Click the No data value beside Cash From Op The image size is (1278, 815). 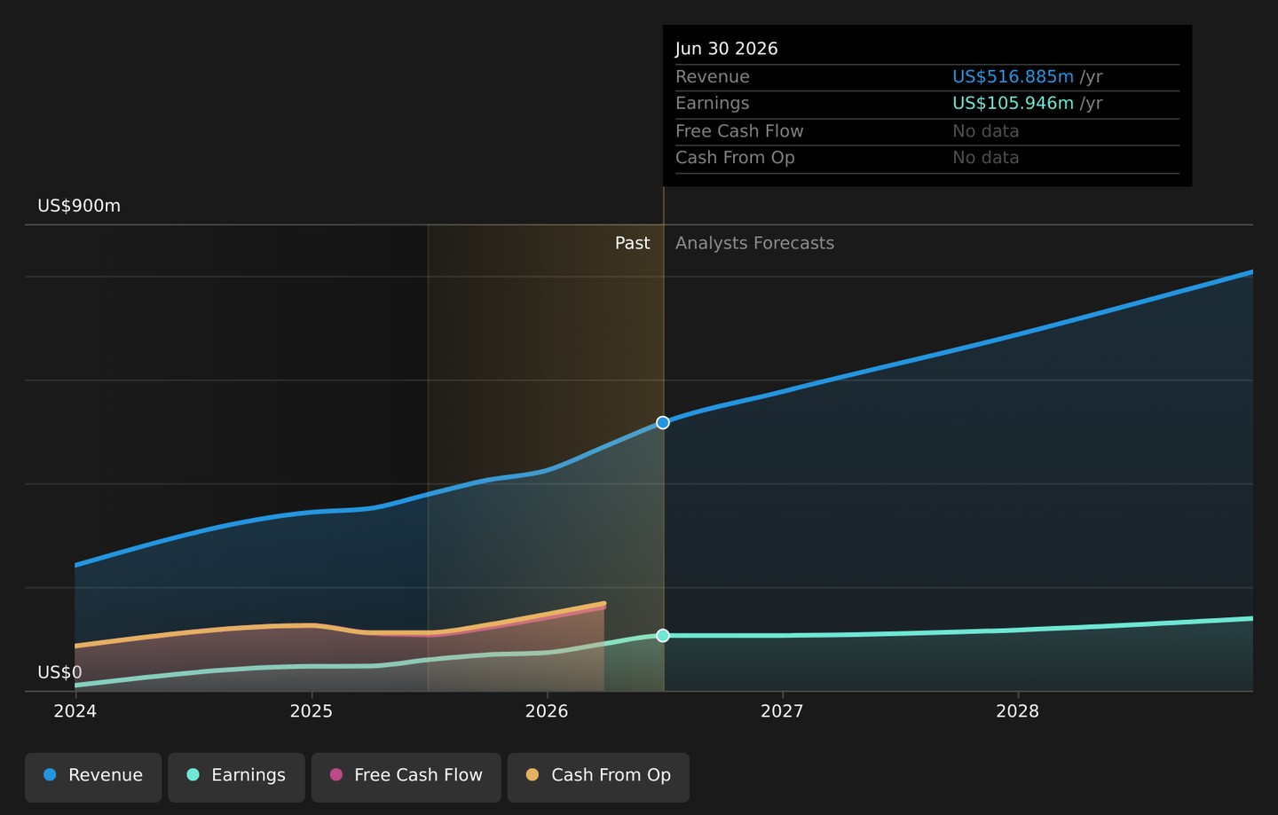986,158
